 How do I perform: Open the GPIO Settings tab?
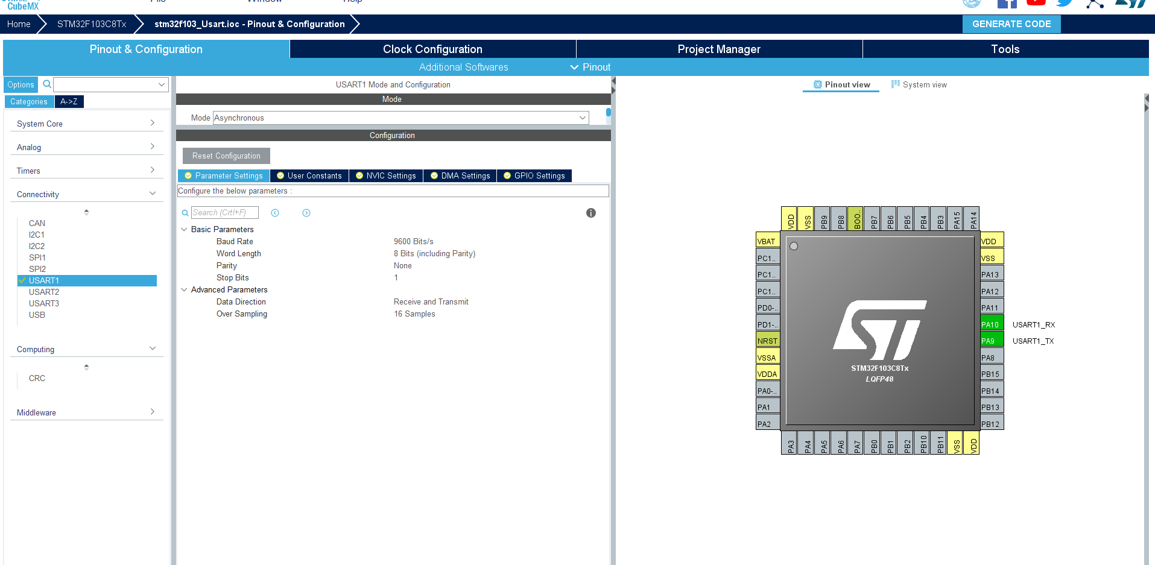click(x=534, y=175)
